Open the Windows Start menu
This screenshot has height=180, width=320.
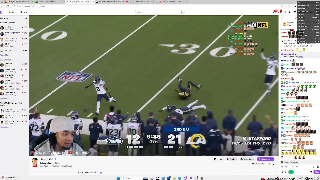(118, 178)
